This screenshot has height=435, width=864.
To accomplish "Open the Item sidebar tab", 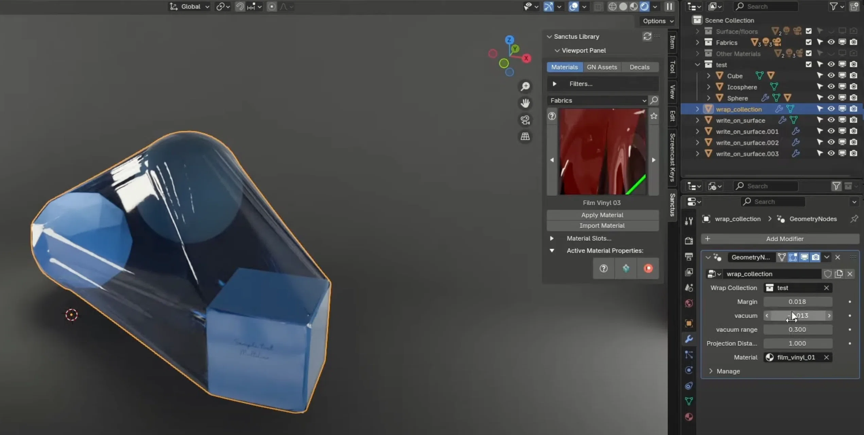I will point(672,42).
